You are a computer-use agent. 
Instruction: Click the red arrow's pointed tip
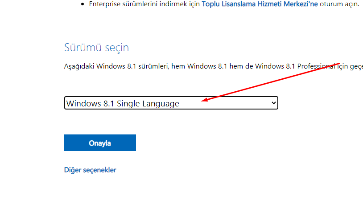point(202,101)
